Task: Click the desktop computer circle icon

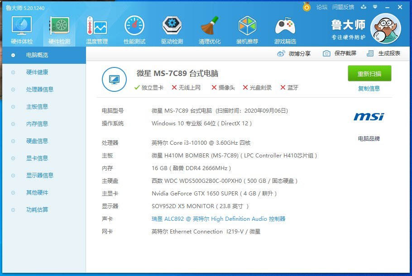Action: [114, 79]
